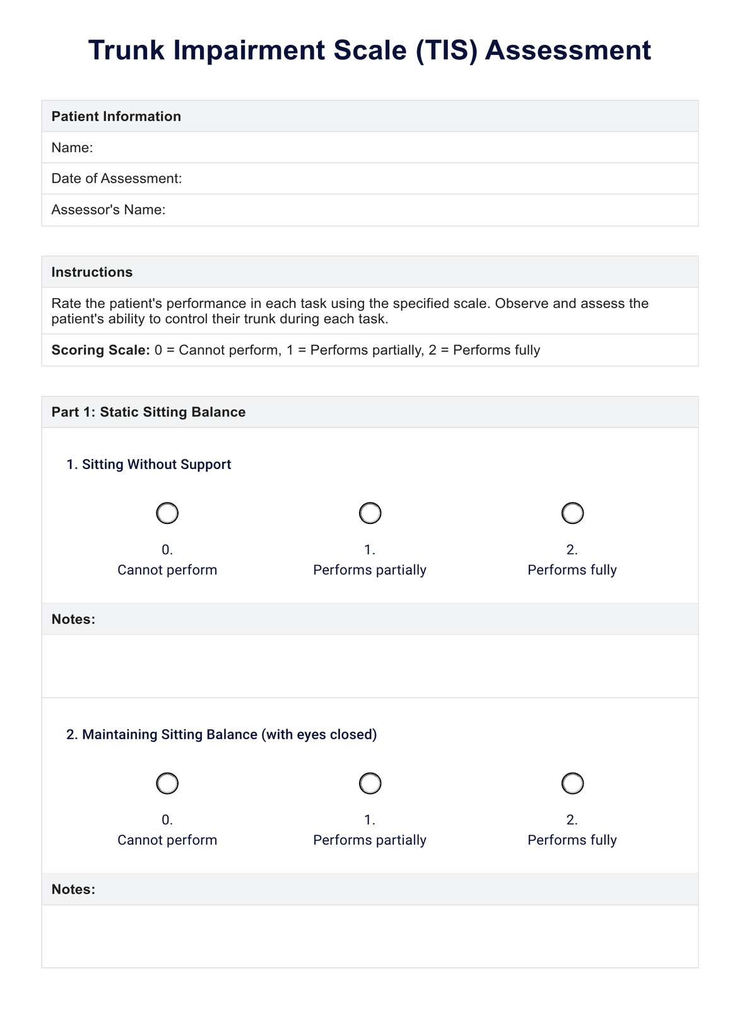This screenshot has width=742, height=1029.
Task: Select score 1 radio for Sitting Without Support
Action: tap(370, 513)
